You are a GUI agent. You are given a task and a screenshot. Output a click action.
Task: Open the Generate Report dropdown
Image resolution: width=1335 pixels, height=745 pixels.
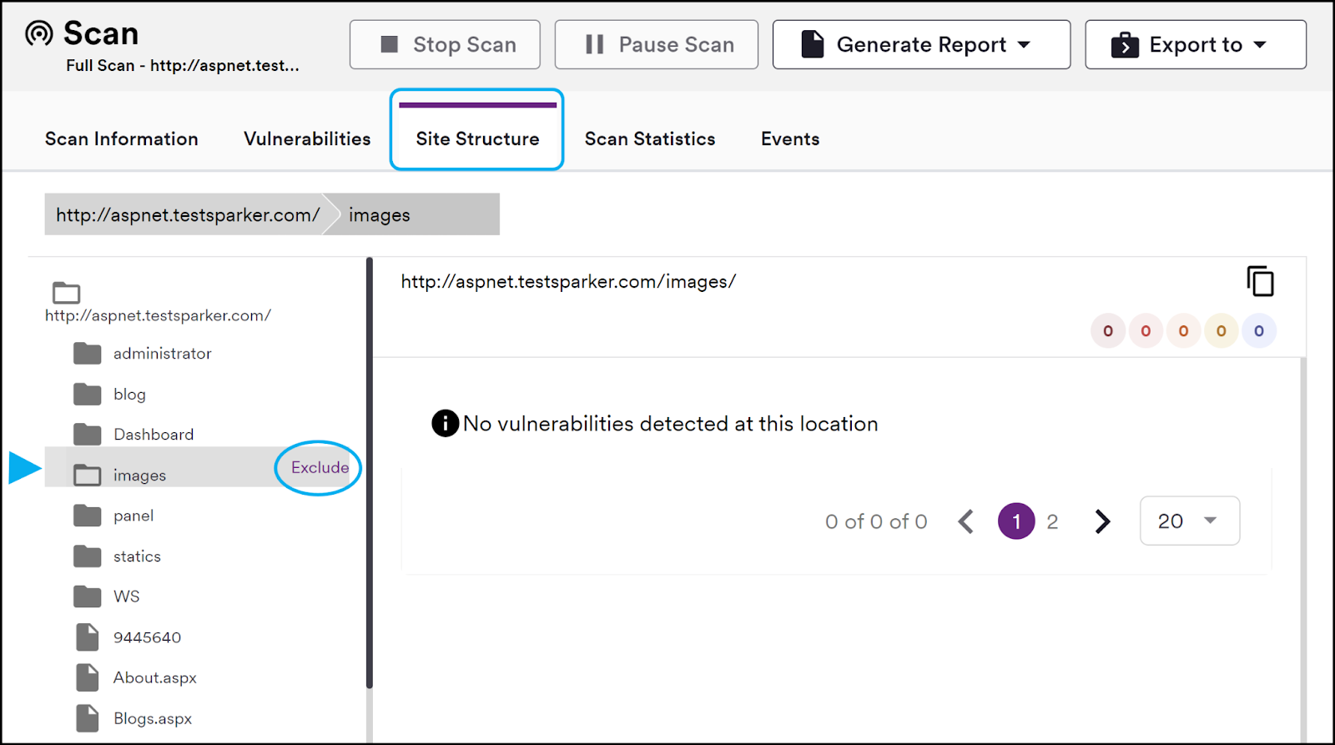point(921,45)
